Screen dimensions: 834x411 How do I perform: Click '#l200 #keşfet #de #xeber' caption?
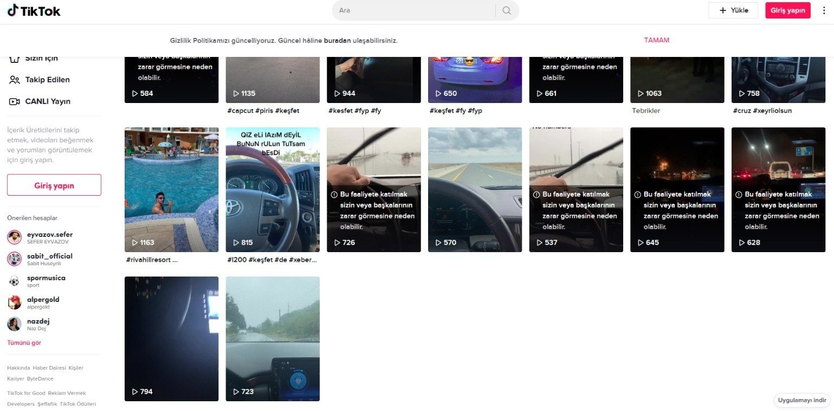click(272, 260)
